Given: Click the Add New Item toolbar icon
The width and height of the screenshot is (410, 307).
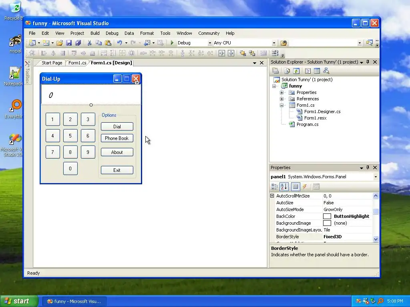Looking at the screenshot, I should (x=46, y=43).
